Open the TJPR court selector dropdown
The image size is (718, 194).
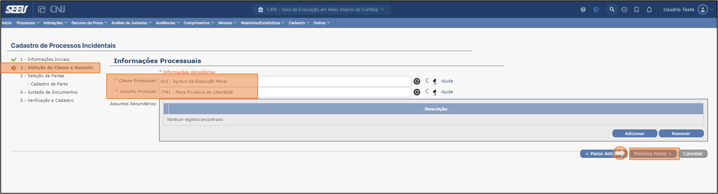tap(321, 10)
